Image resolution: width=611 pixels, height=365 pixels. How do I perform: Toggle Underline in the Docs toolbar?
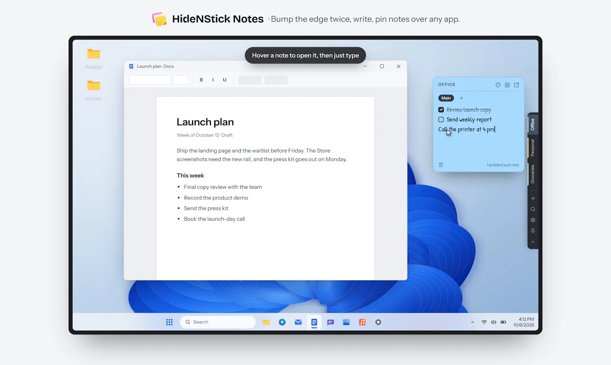click(225, 80)
